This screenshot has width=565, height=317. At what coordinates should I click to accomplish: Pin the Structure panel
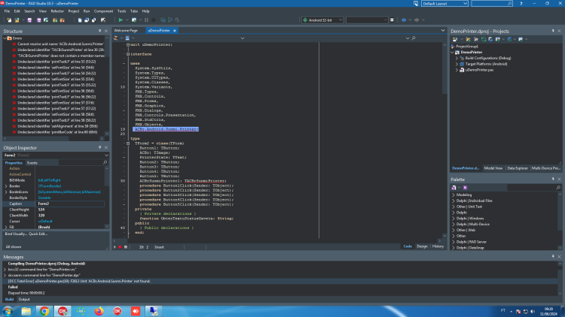coord(99,32)
